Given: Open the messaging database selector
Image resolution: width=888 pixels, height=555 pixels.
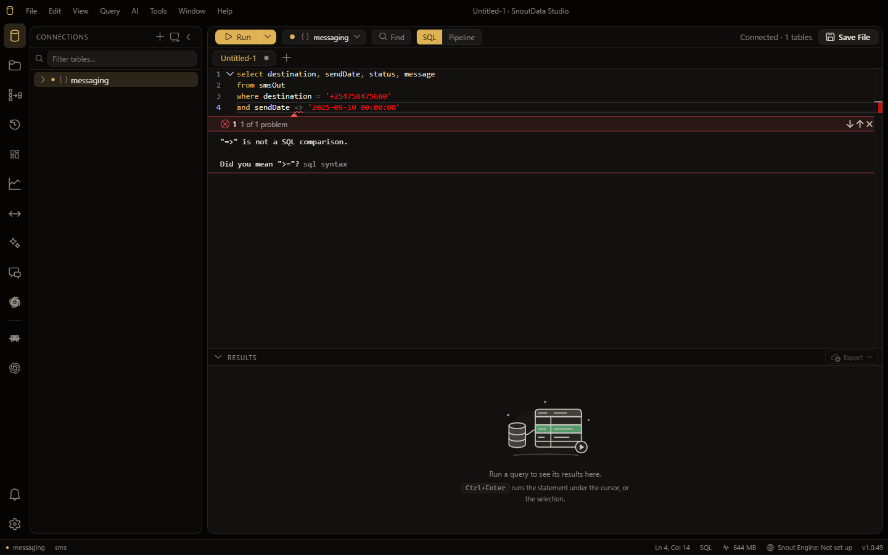Looking at the screenshot, I should click(x=324, y=37).
